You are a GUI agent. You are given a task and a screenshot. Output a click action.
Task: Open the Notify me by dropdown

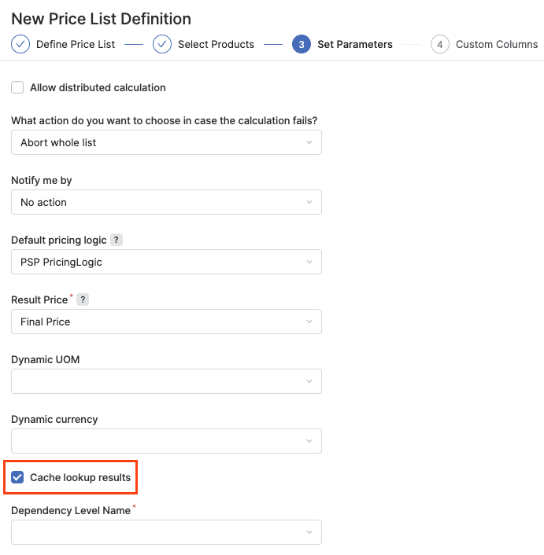tap(166, 202)
